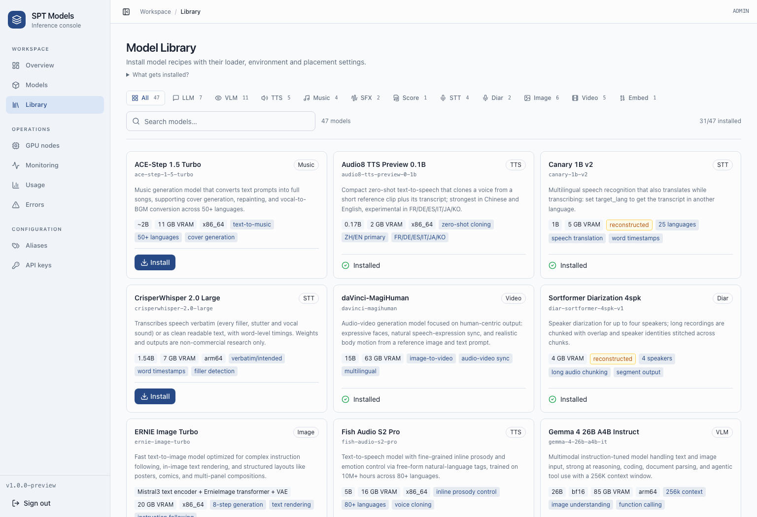Click the '4 speakers' tag
757x517 pixels.
tap(657, 358)
